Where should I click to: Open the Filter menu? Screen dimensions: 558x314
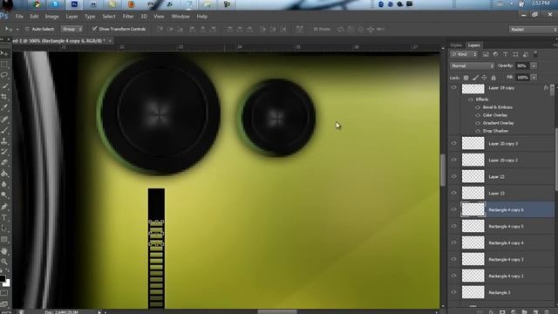(128, 17)
